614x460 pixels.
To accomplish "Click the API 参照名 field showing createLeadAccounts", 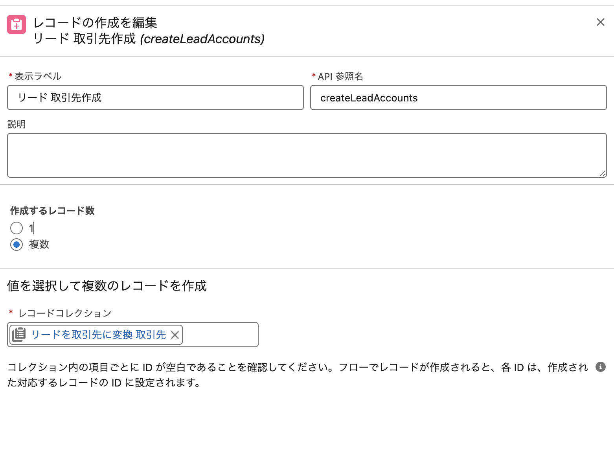I will coord(458,98).
